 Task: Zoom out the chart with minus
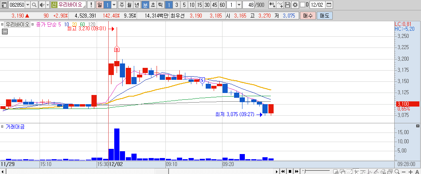tap(403, 172)
